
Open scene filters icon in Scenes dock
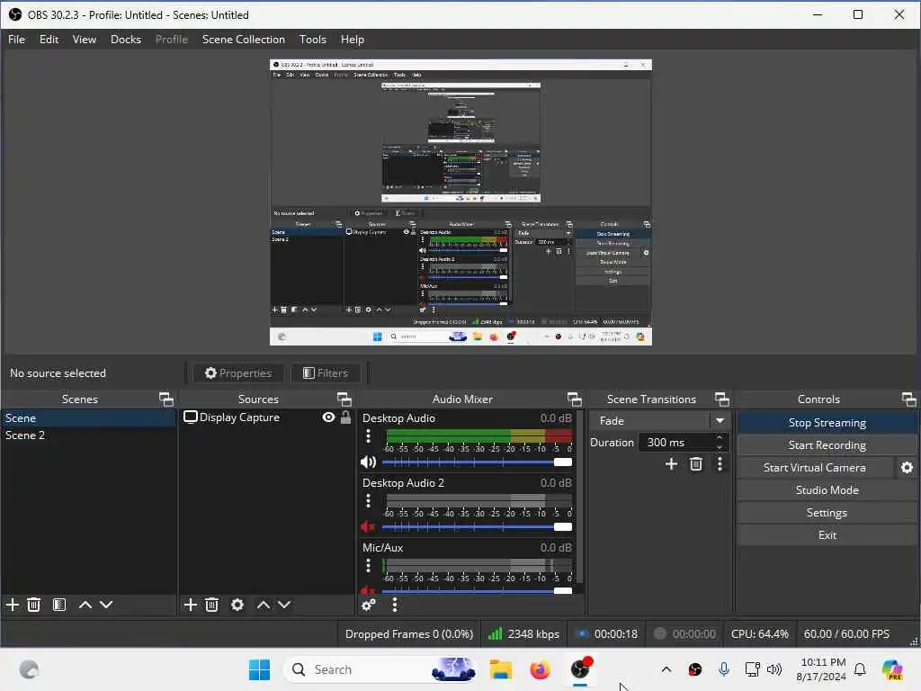(59, 605)
